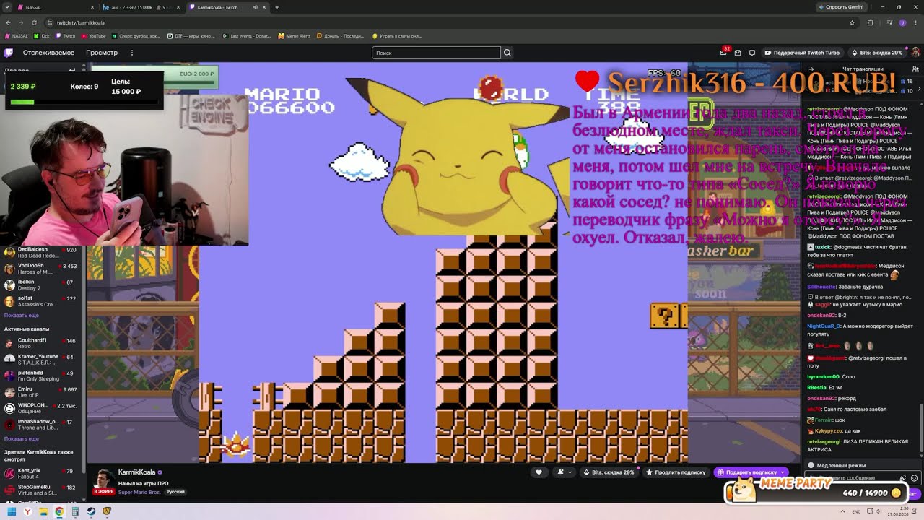924x520 pixels.
Task: Expand the gift subscription dropdown arrow
Action: pyautogui.click(x=783, y=472)
